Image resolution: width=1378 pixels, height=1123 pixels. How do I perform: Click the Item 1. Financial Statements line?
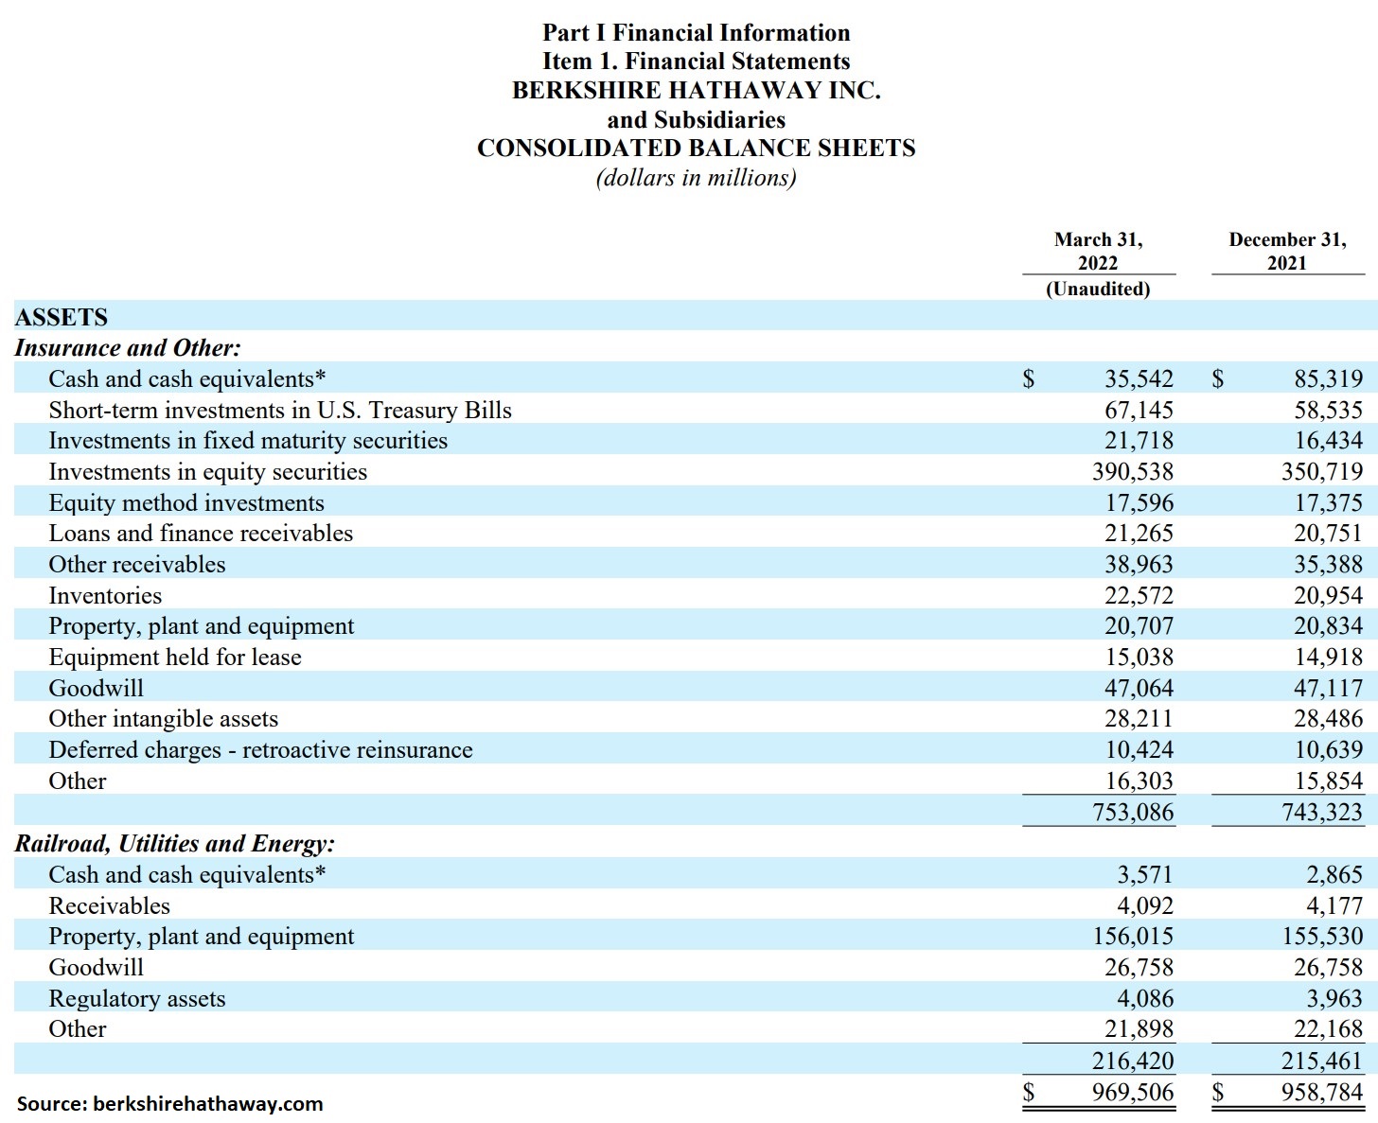pos(696,61)
